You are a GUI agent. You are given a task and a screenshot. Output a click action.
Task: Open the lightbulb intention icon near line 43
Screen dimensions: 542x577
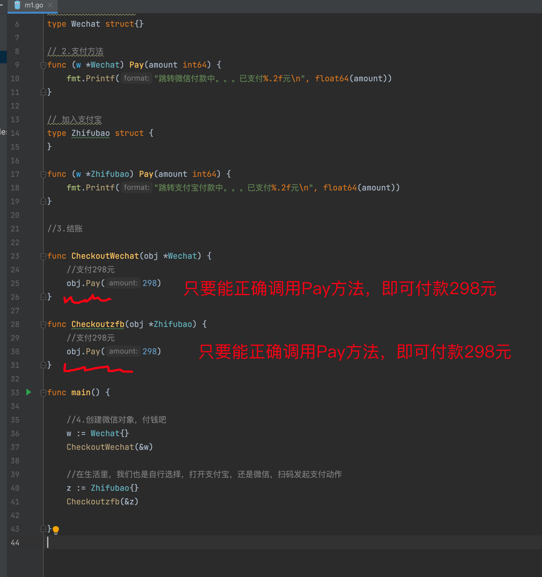(x=56, y=529)
